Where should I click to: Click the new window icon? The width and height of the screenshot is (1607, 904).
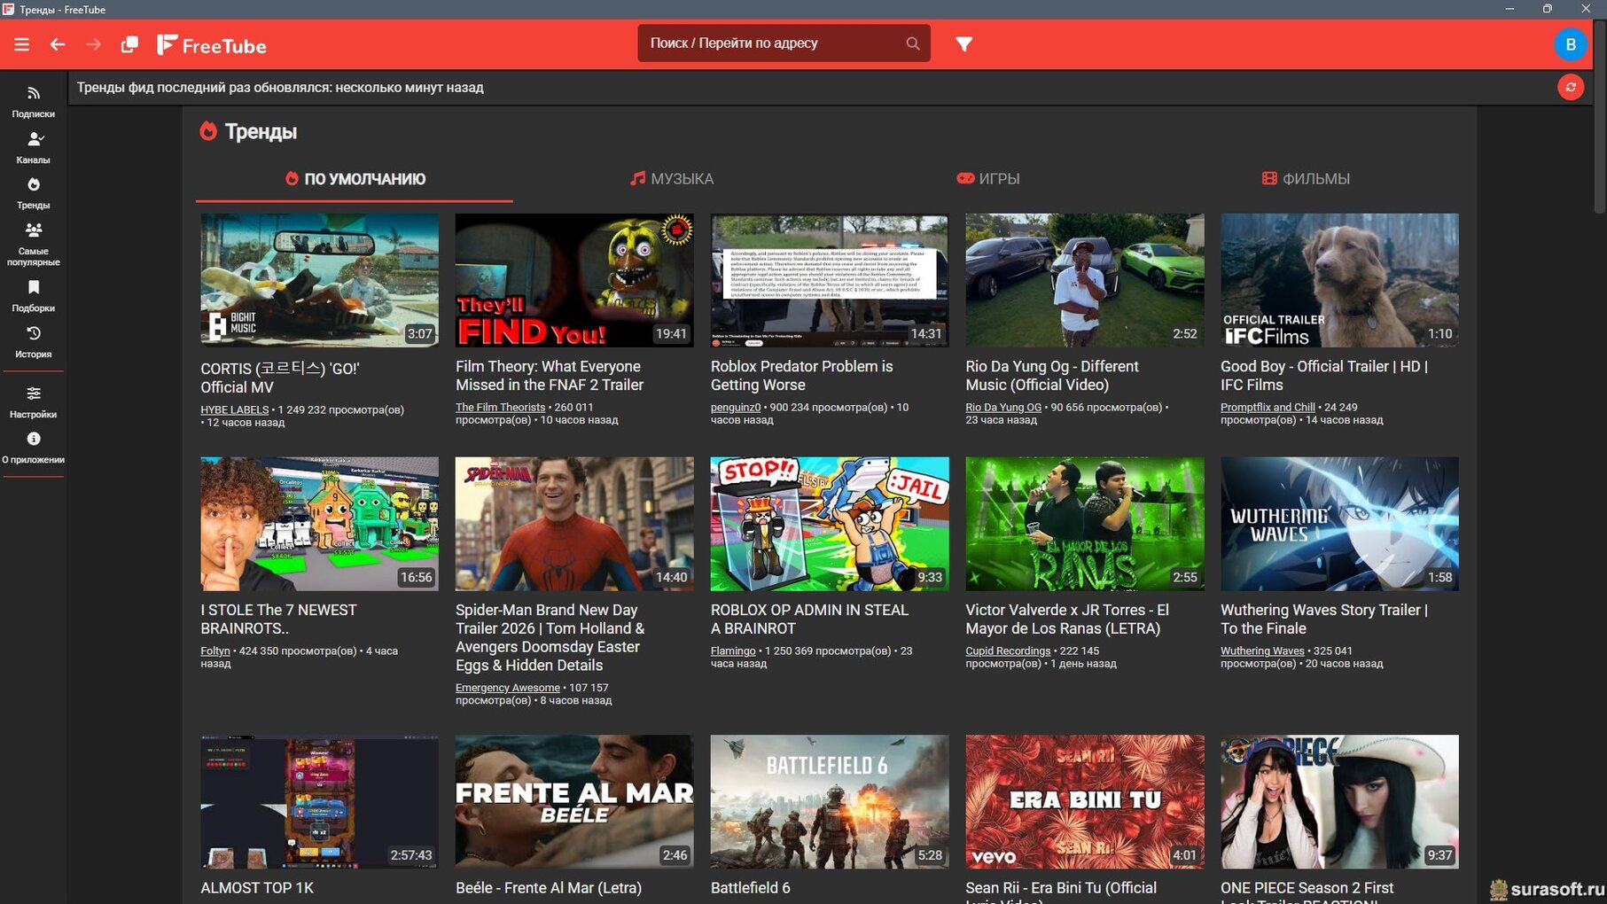pyautogui.click(x=129, y=44)
